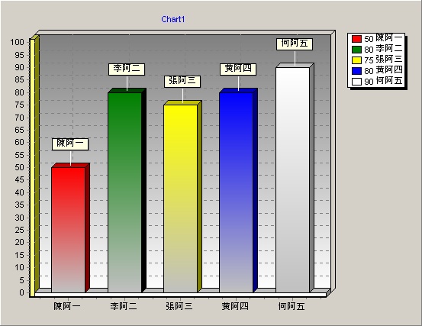Click the Chart1 title text

click(173, 19)
